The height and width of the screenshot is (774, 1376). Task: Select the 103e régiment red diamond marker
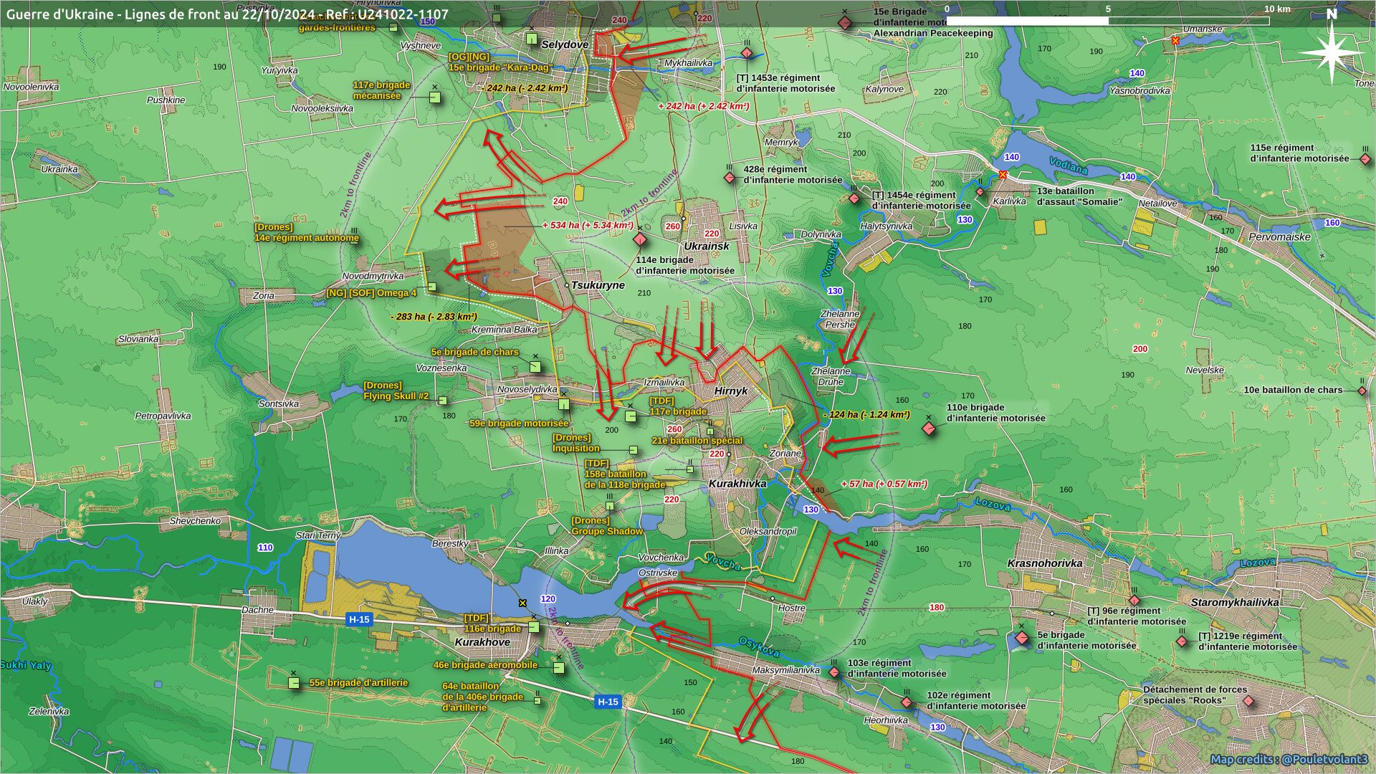[834, 672]
